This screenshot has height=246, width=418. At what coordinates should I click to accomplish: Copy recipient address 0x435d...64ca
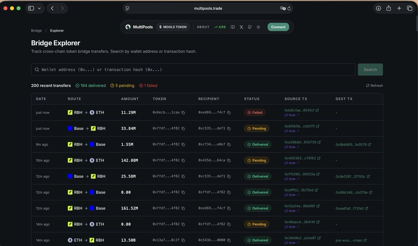point(229,161)
